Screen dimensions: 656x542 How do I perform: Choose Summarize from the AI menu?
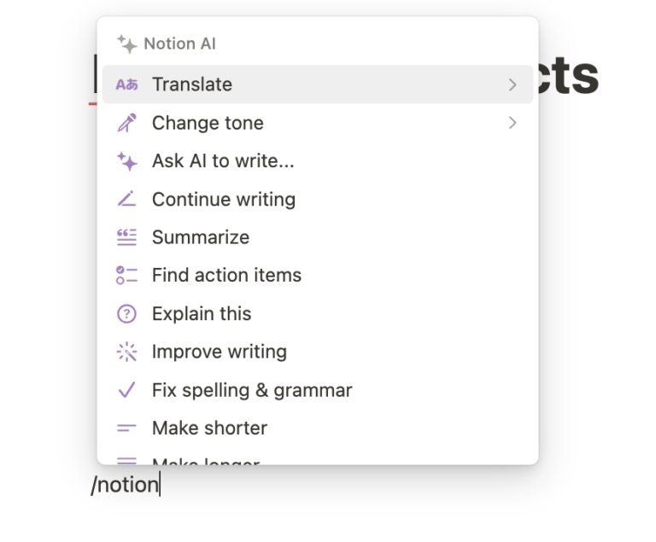(x=201, y=237)
